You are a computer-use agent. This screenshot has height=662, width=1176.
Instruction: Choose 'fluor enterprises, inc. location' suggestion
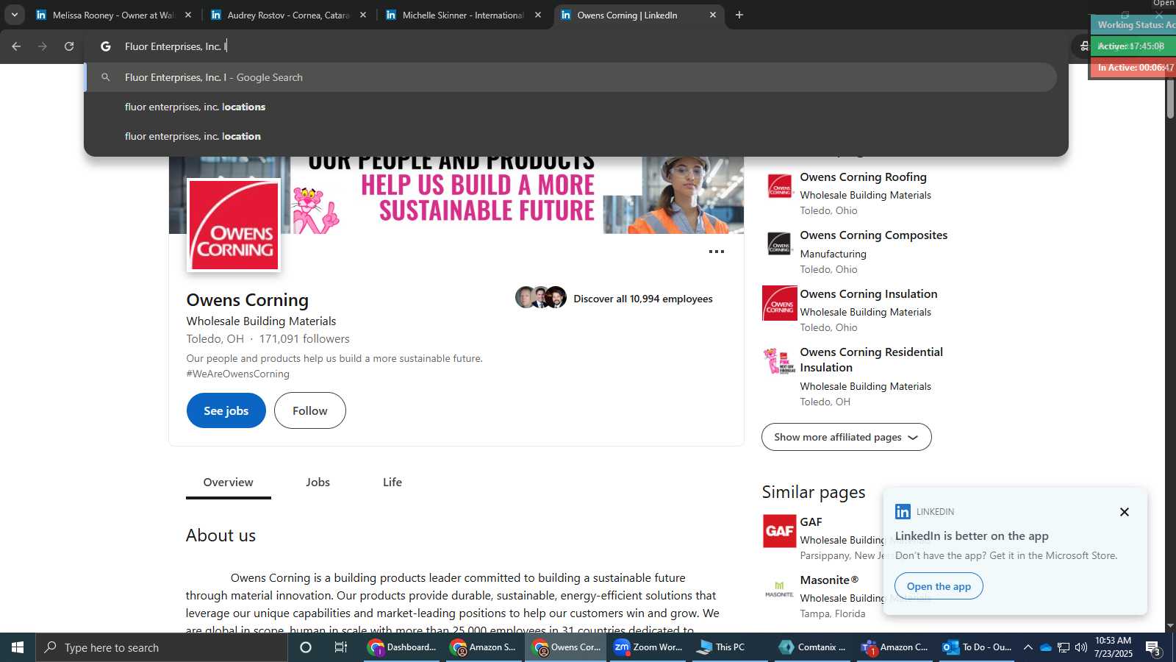(x=571, y=136)
